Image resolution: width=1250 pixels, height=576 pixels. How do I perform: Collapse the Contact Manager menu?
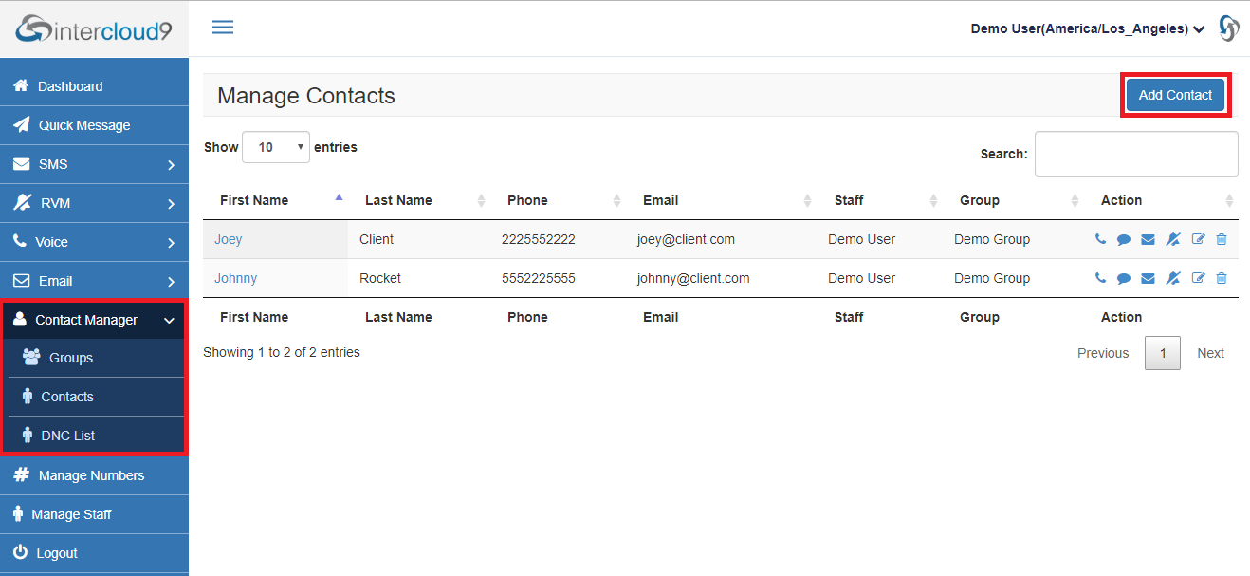[x=94, y=320]
